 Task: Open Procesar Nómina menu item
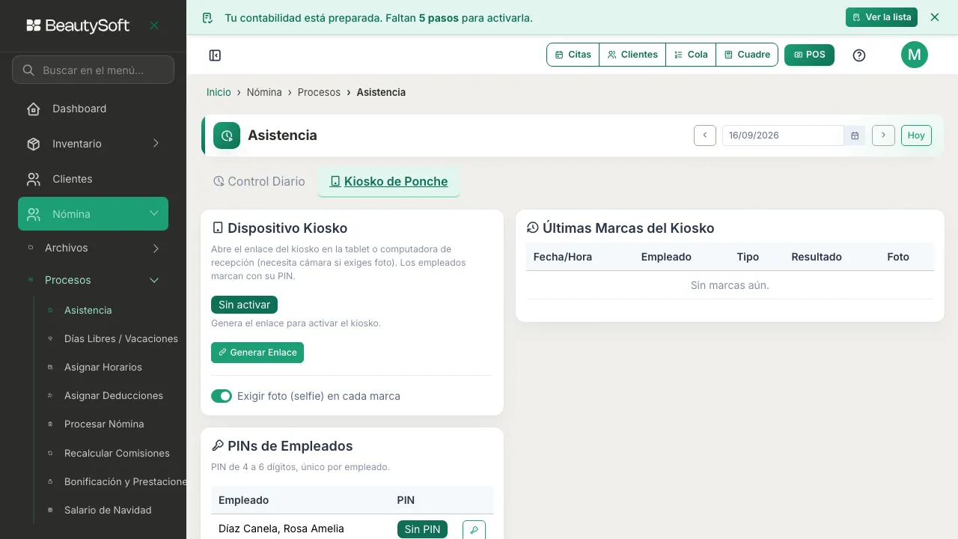tap(104, 424)
